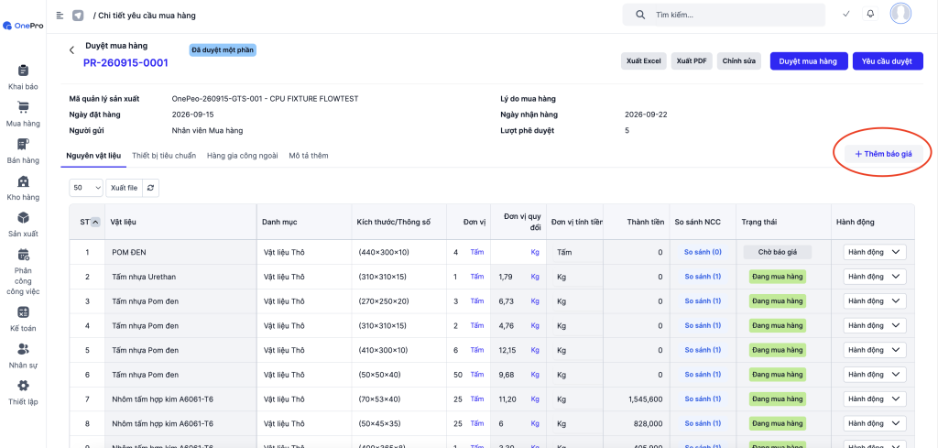Open Bán hàng in the sidebar

[x=23, y=151]
